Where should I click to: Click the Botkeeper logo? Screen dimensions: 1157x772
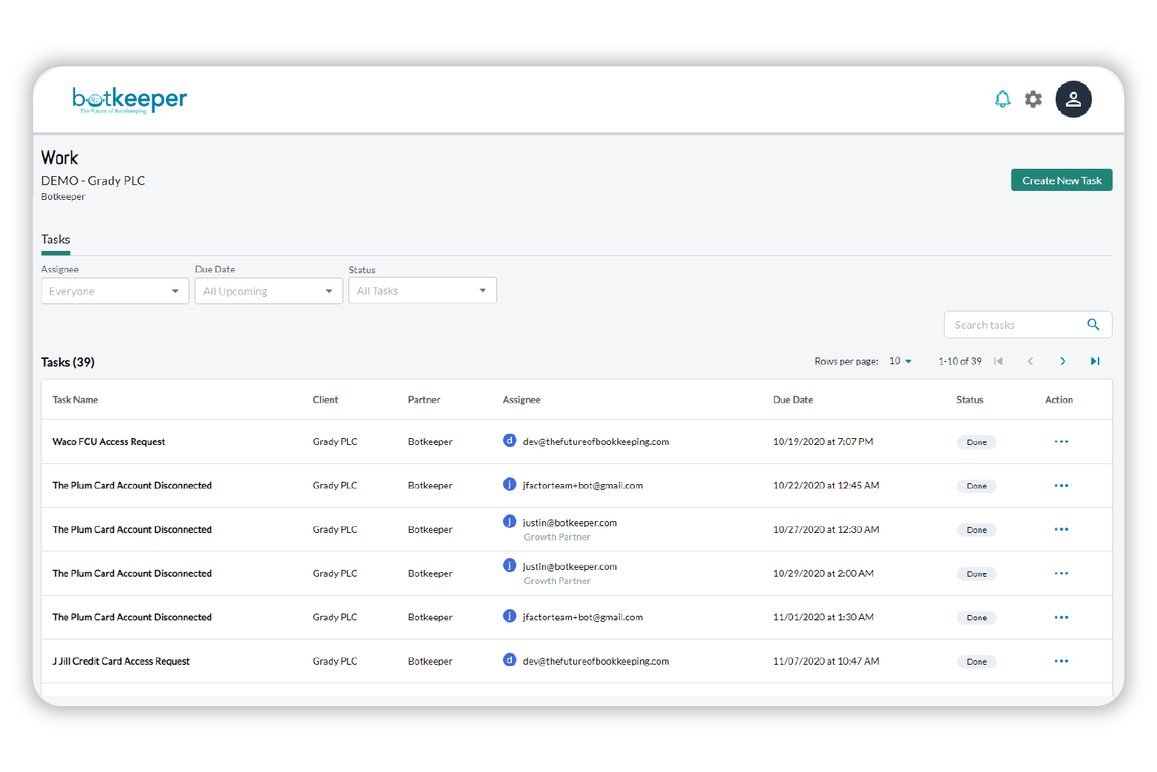[x=129, y=100]
